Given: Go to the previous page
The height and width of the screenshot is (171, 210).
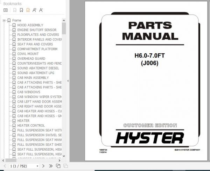Looking at the screenshot, I should tap(5, 166).
